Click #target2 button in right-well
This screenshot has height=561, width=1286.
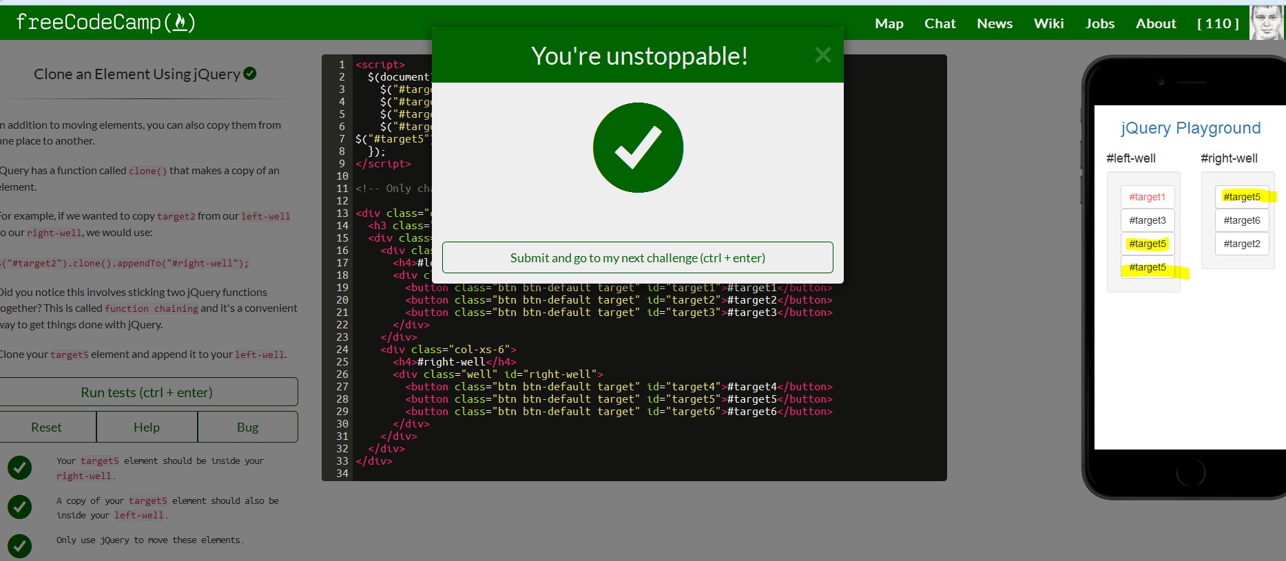(1241, 244)
